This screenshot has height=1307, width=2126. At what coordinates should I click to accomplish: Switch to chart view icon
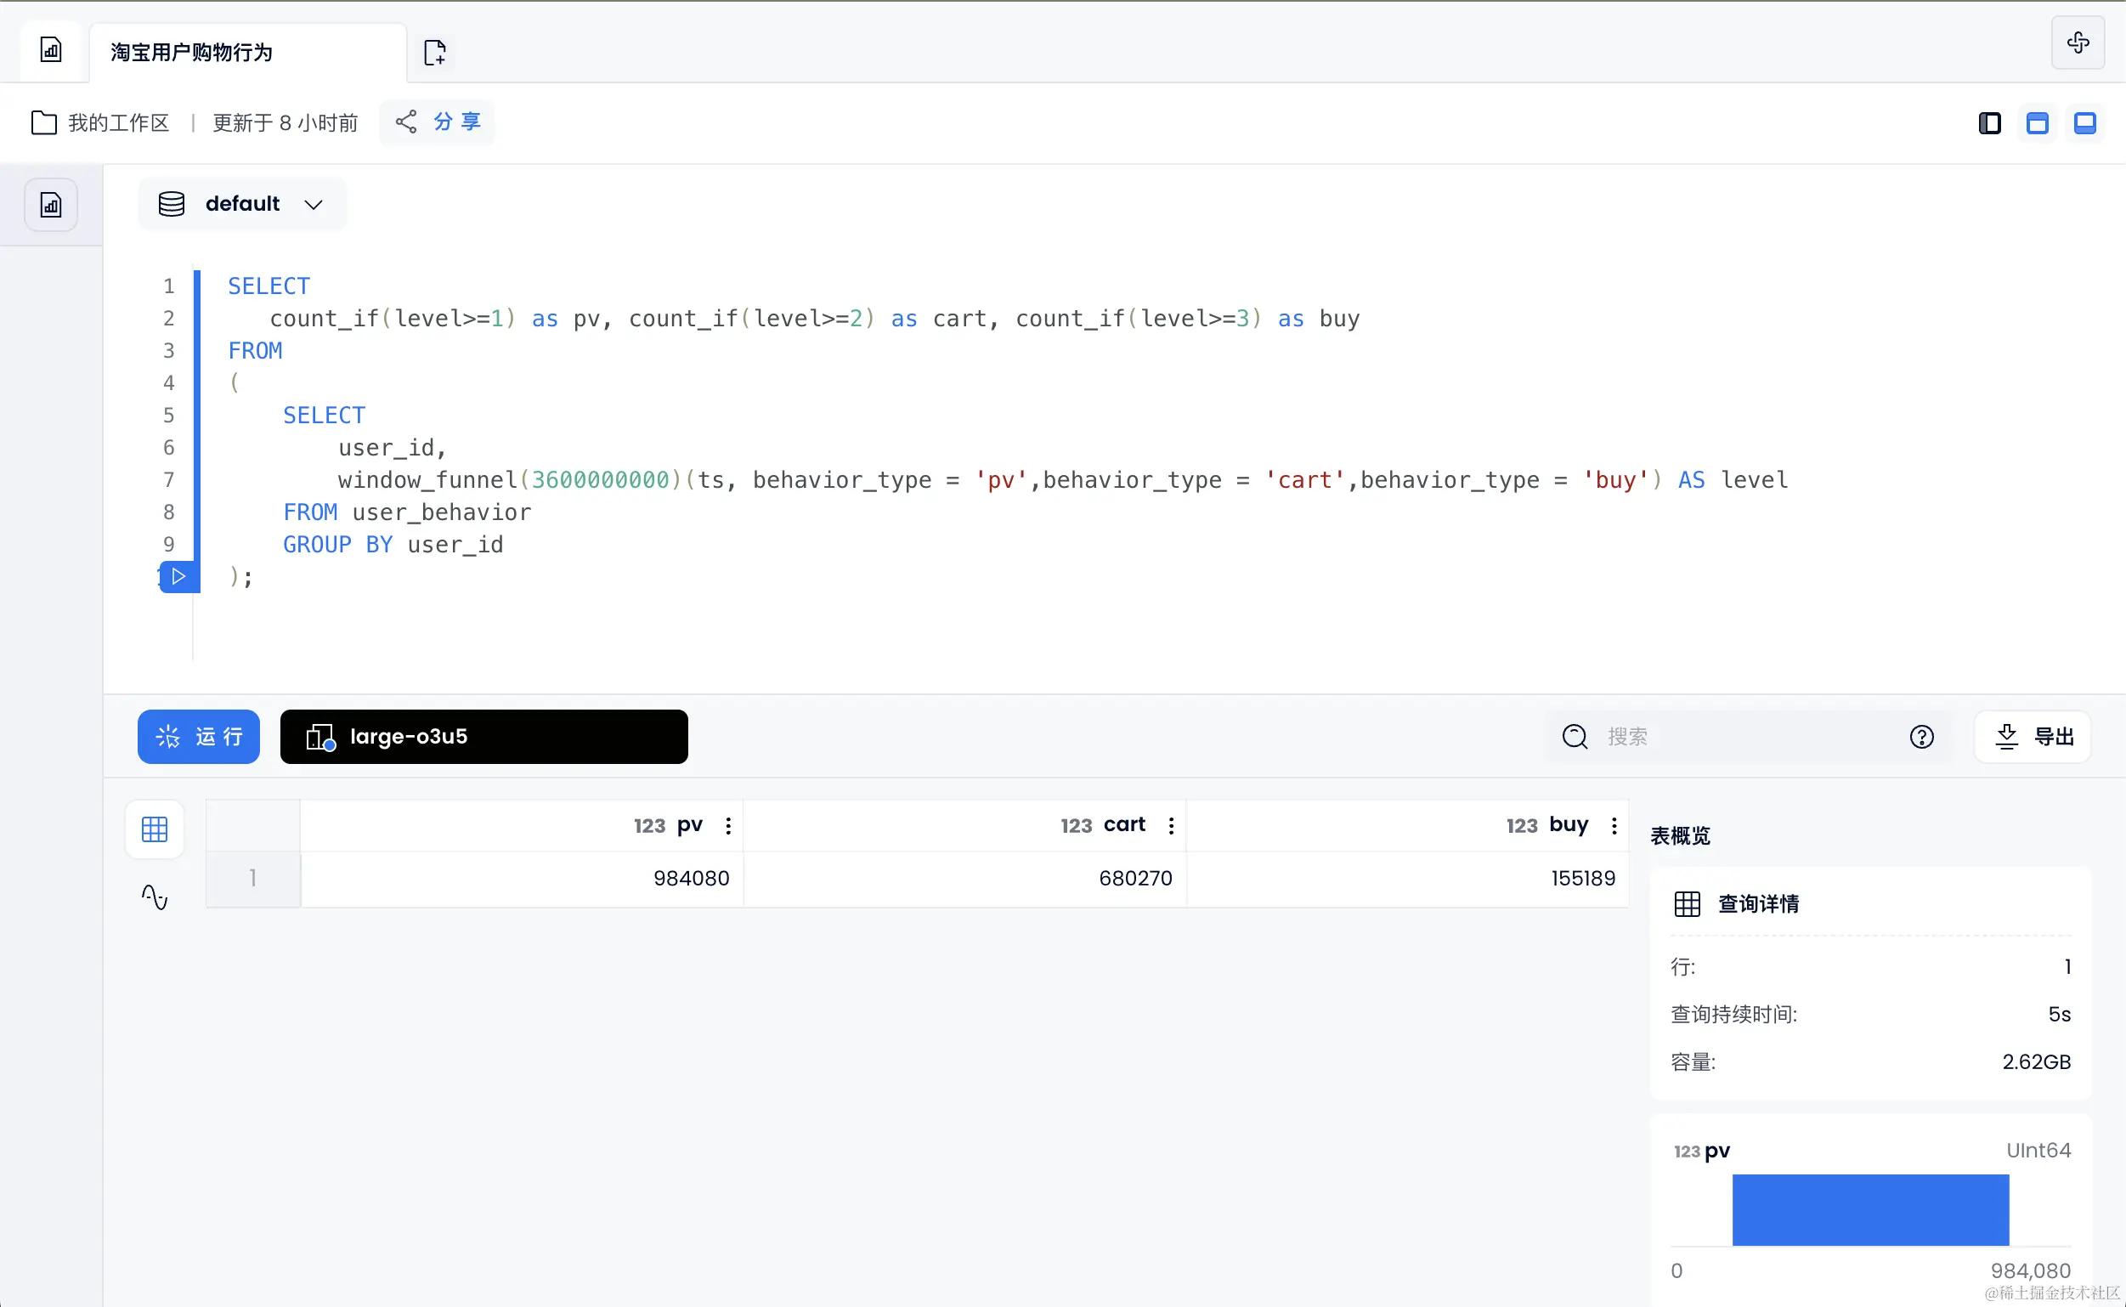click(x=155, y=897)
